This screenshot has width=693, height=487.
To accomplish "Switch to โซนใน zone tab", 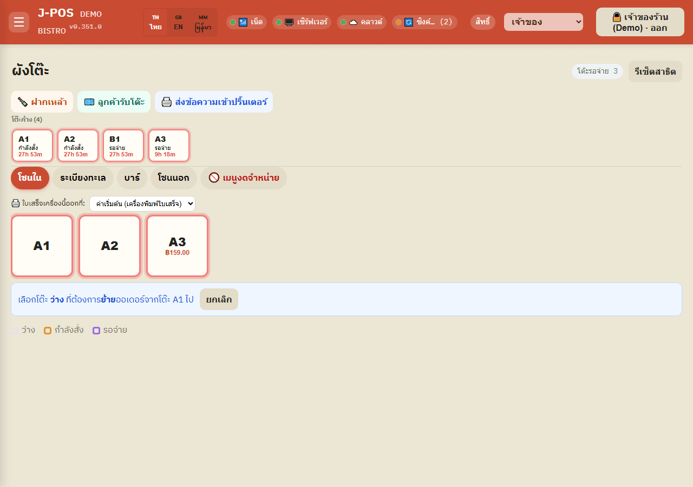I will click(x=30, y=178).
